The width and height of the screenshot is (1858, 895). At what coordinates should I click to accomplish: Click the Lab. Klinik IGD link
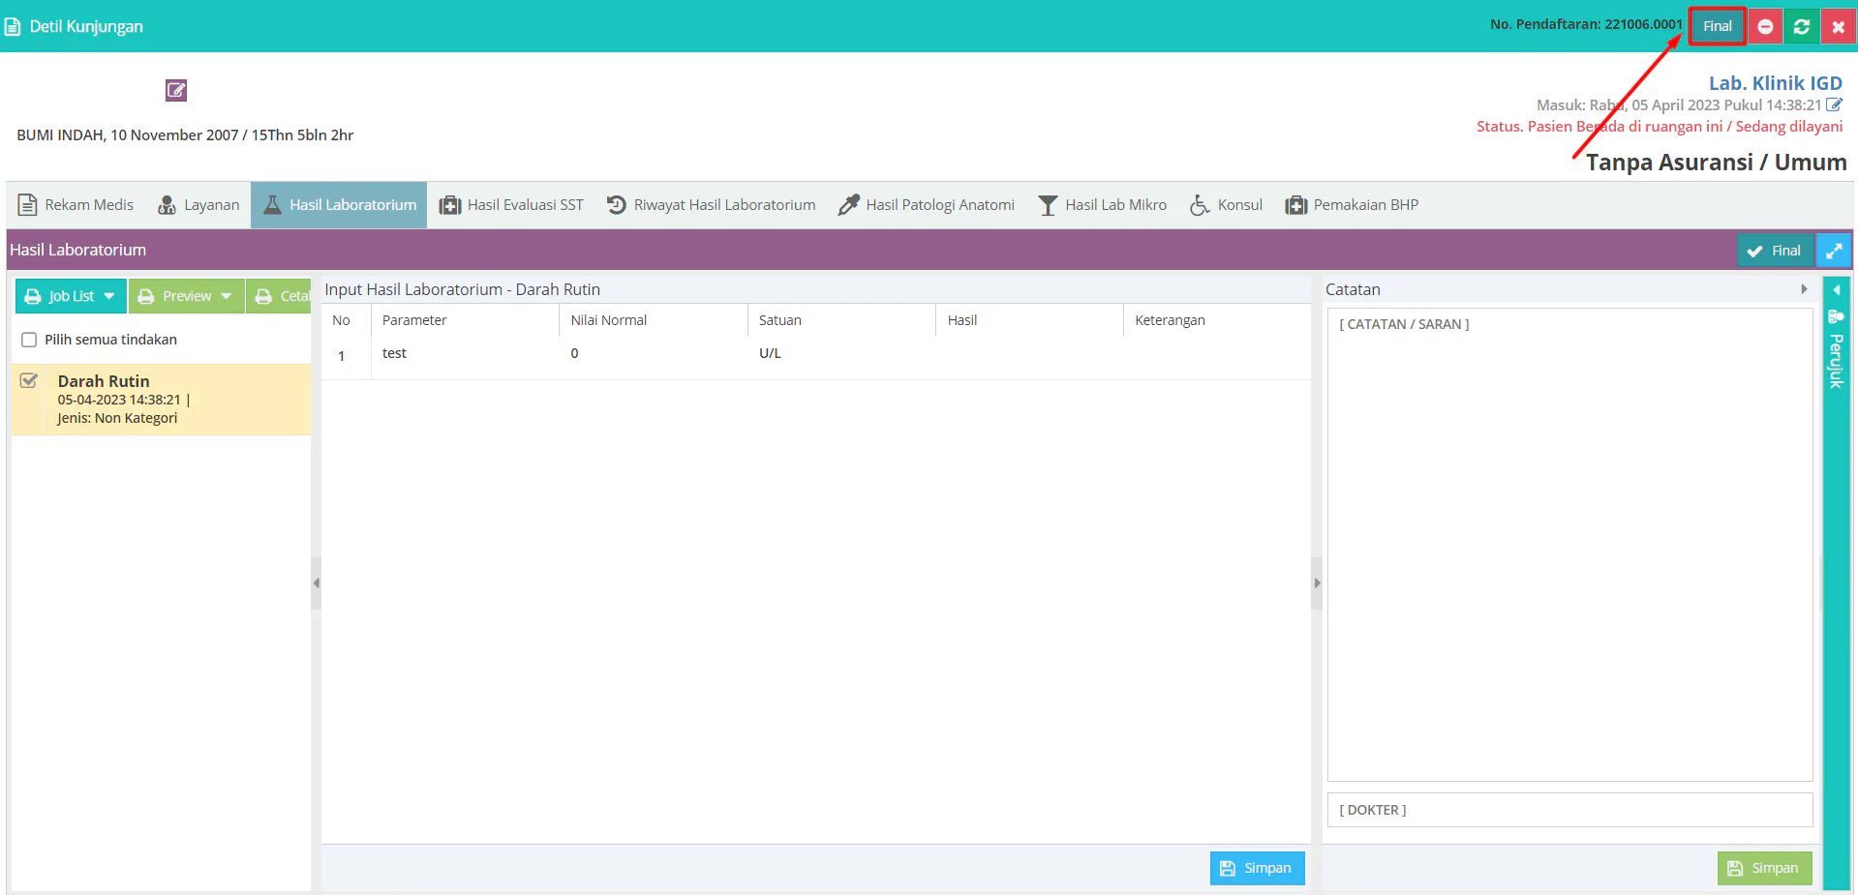[1775, 83]
